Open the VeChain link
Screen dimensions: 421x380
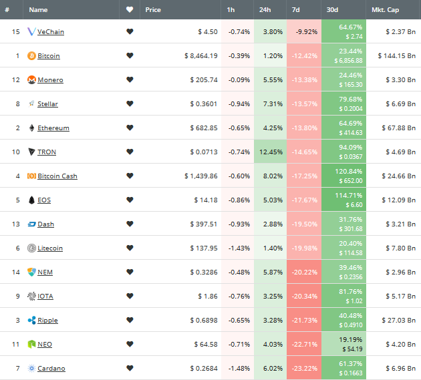51,31
